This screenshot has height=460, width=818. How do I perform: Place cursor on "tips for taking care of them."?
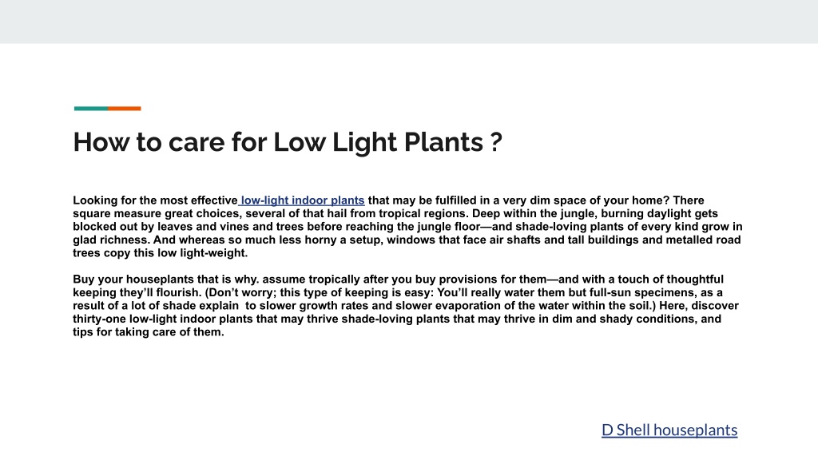tap(148, 331)
